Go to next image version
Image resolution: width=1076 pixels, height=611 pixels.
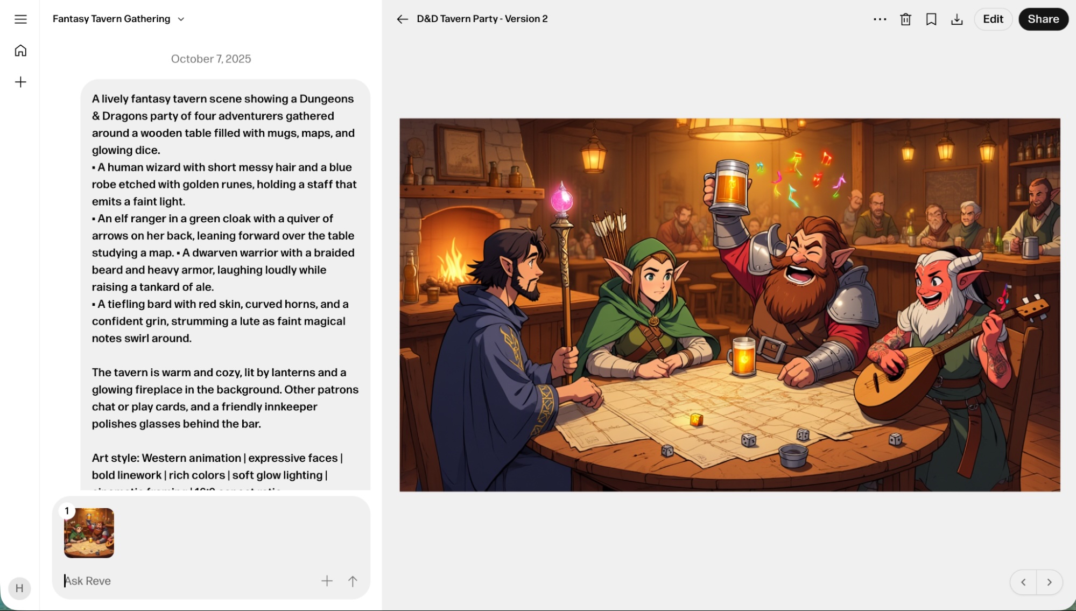click(1049, 582)
